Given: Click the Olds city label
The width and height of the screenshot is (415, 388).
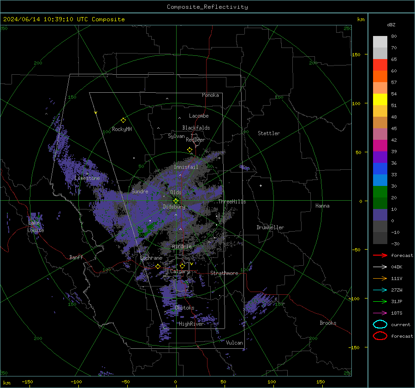Looking at the screenshot, I should click(x=176, y=192).
